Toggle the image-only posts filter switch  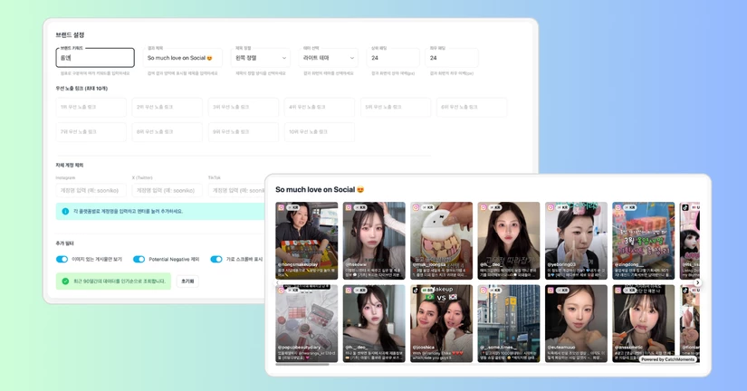[x=62, y=259]
